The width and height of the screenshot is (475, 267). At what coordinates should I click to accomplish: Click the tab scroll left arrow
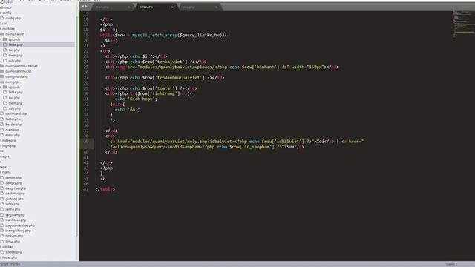pyautogui.click(x=83, y=7)
